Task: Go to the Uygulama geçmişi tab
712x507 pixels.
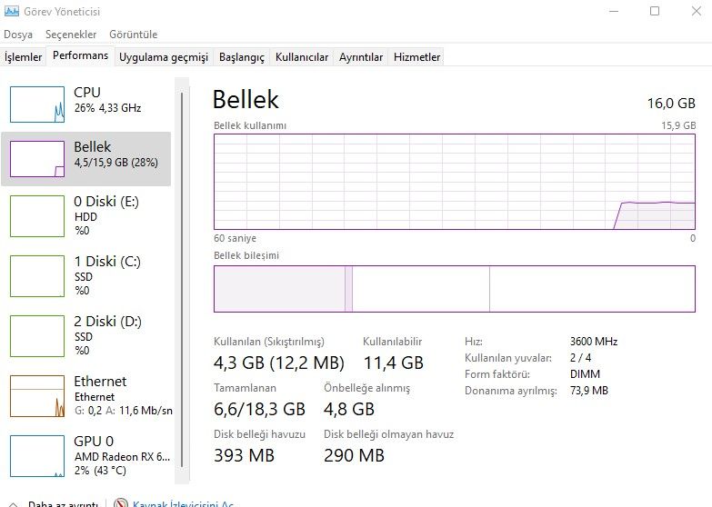Action: 164,57
